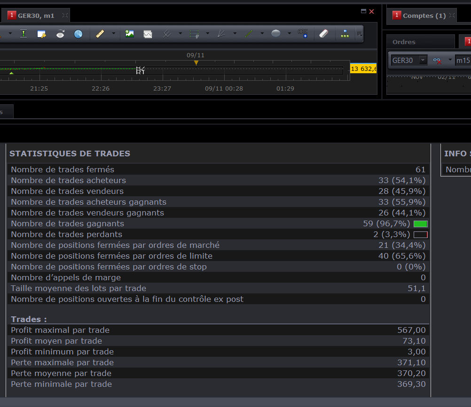Select 'Profit maximal par trade' row
Viewport: 471px width, 407px height.
[219, 330]
